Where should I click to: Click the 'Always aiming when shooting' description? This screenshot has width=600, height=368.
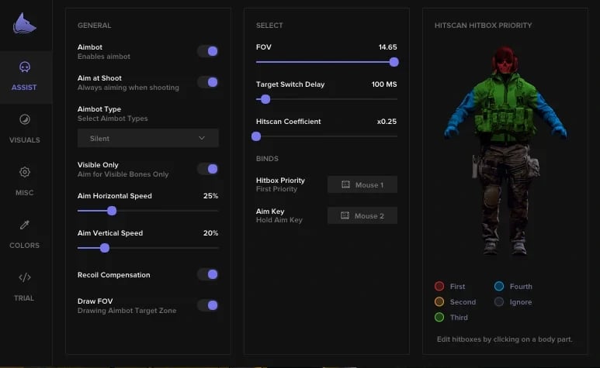pos(128,88)
